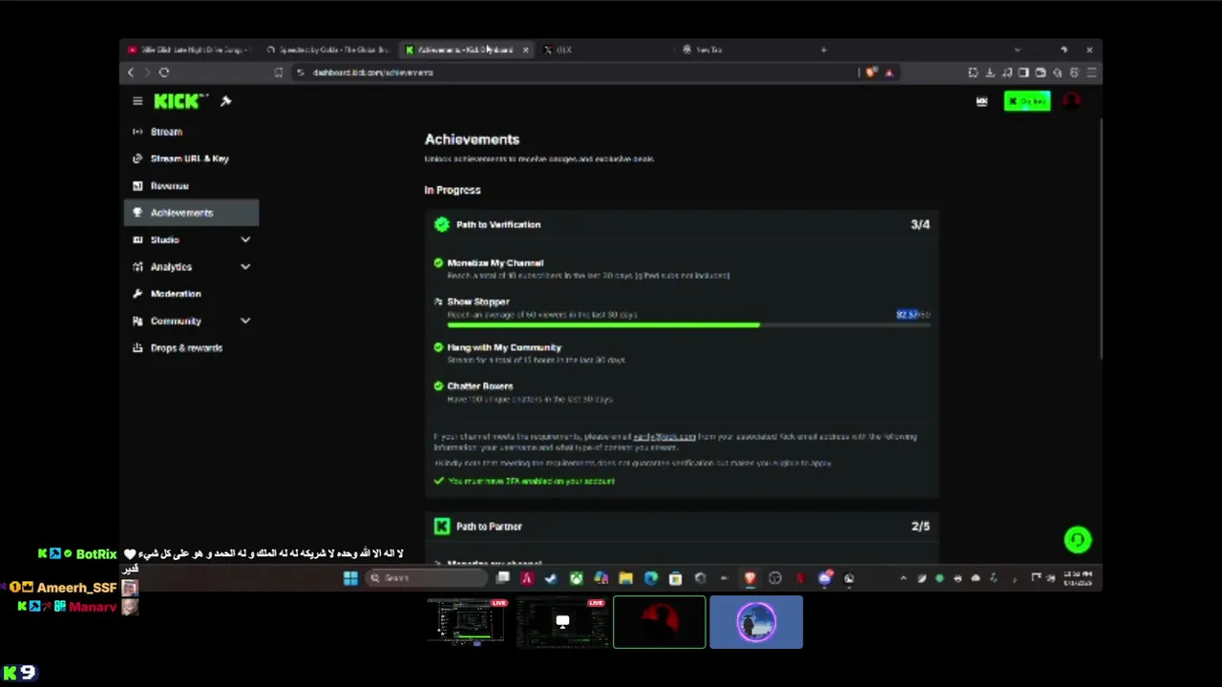Viewport: 1222px width, 687px height.
Task: Click the Brave shield icon
Action: click(872, 73)
